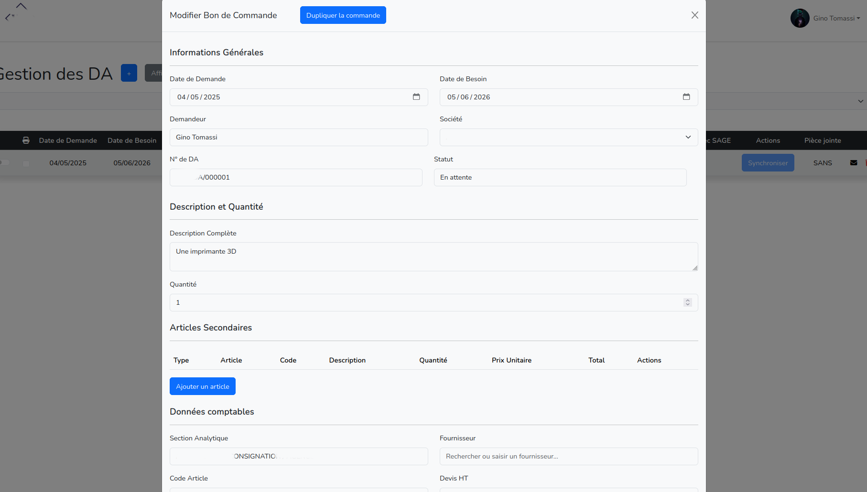Image resolution: width=867 pixels, height=492 pixels.
Task: Click the blue plus button beside Gestion des DA
Action: click(129, 73)
